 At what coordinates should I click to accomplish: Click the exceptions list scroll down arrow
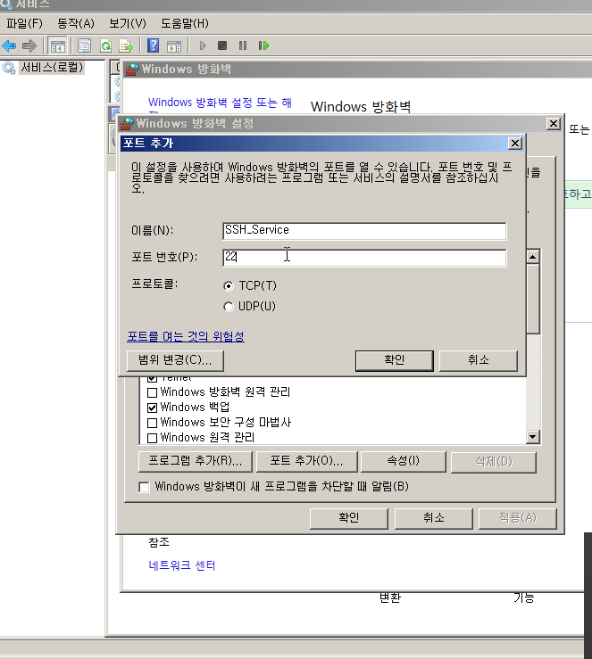[533, 437]
